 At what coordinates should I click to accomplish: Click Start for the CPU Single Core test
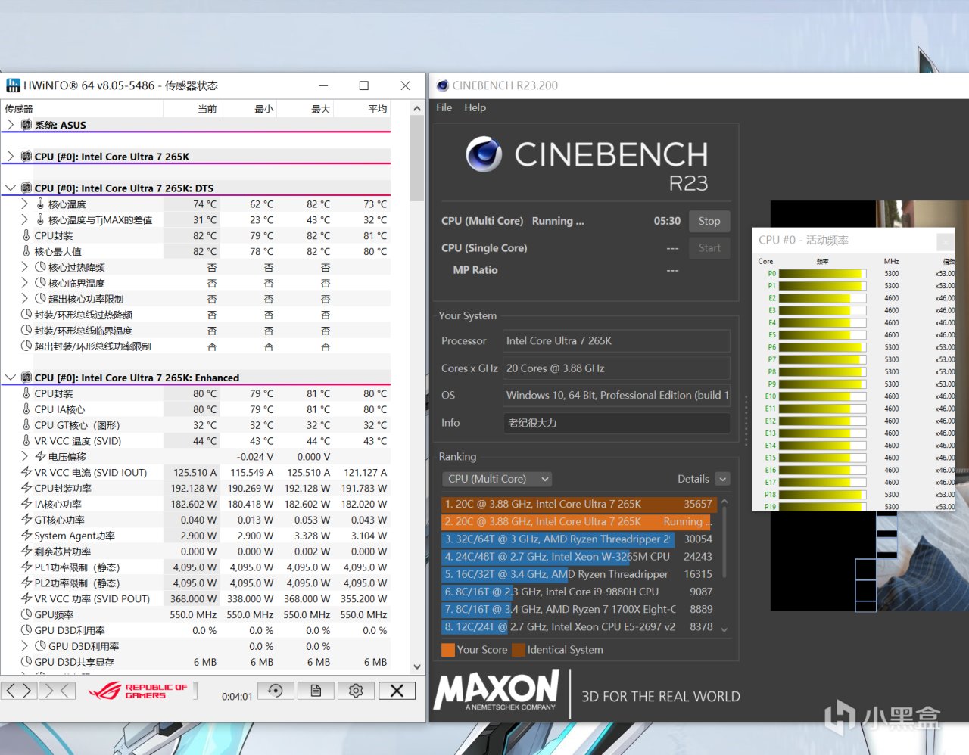[709, 248]
